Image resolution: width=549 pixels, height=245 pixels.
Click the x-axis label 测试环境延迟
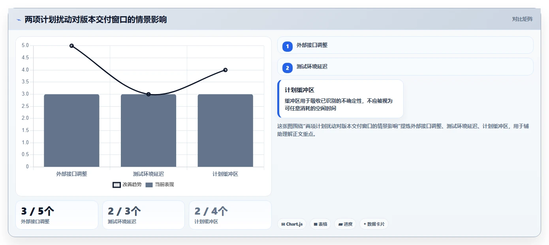point(149,174)
